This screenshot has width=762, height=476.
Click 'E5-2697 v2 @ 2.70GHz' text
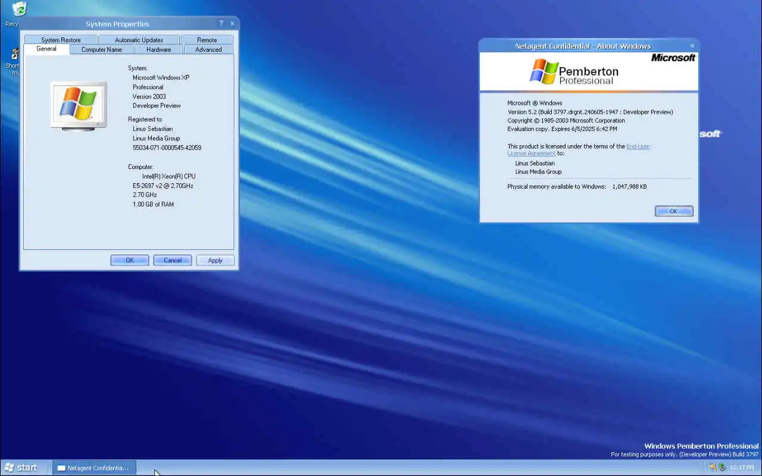[x=163, y=186]
